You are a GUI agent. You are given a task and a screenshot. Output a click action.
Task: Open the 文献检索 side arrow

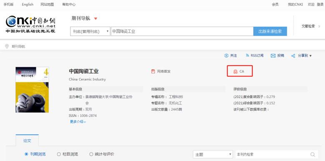click(319, 26)
